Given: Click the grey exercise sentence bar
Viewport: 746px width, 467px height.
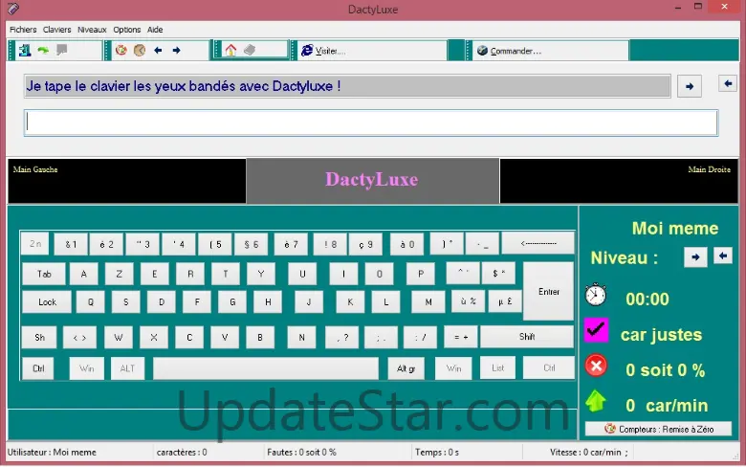Looking at the screenshot, I should (x=347, y=86).
